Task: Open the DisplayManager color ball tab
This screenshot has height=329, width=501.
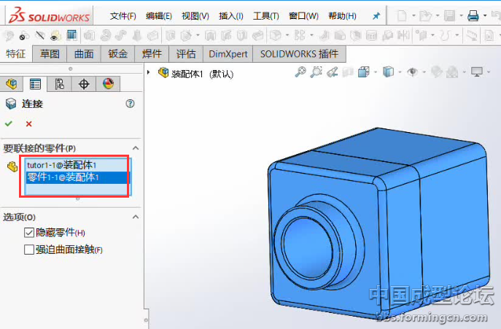Action: point(109,84)
